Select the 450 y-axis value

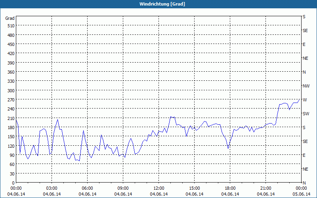coord(11,44)
